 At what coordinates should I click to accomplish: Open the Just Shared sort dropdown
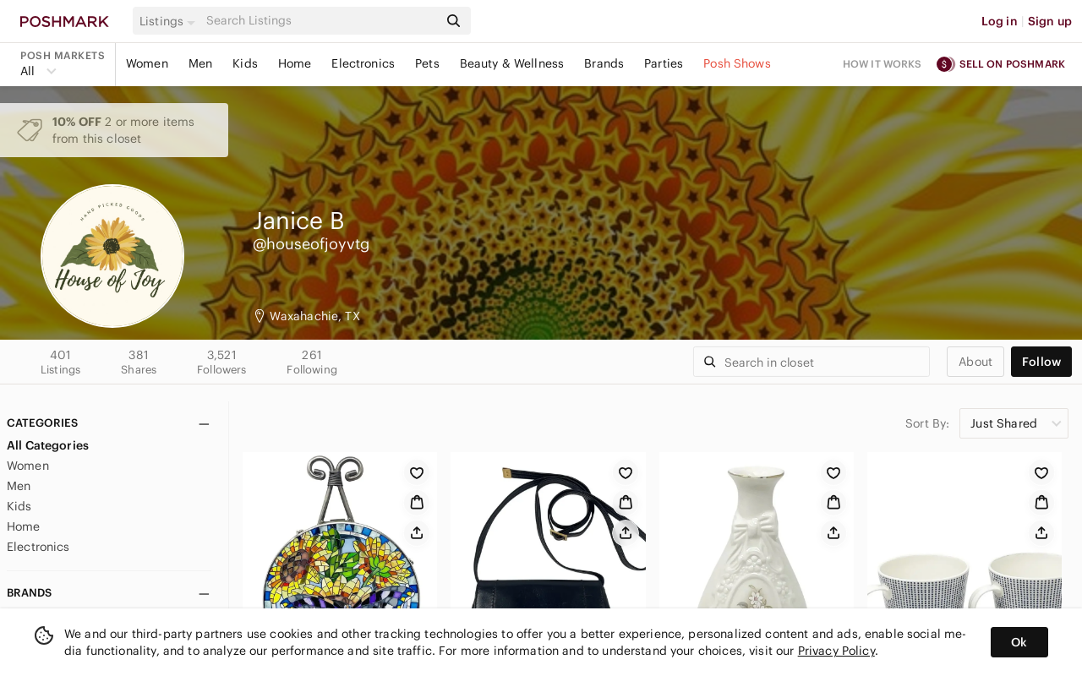[1014, 423]
